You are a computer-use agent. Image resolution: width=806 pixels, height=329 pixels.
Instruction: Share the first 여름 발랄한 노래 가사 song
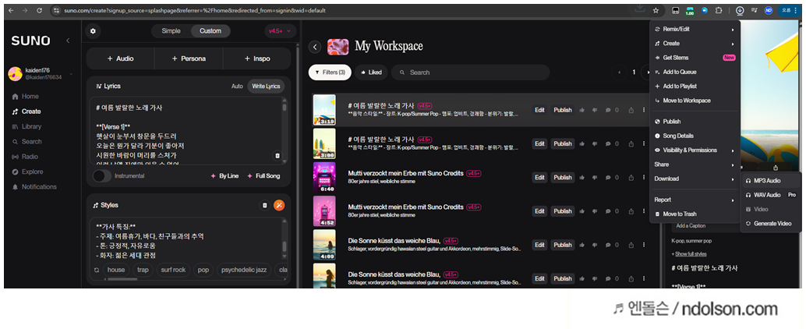[x=631, y=109]
